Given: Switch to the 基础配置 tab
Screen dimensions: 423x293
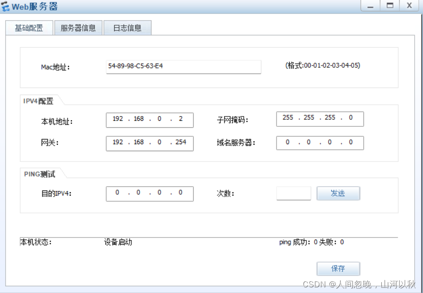Looking at the screenshot, I should pyautogui.click(x=29, y=28).
